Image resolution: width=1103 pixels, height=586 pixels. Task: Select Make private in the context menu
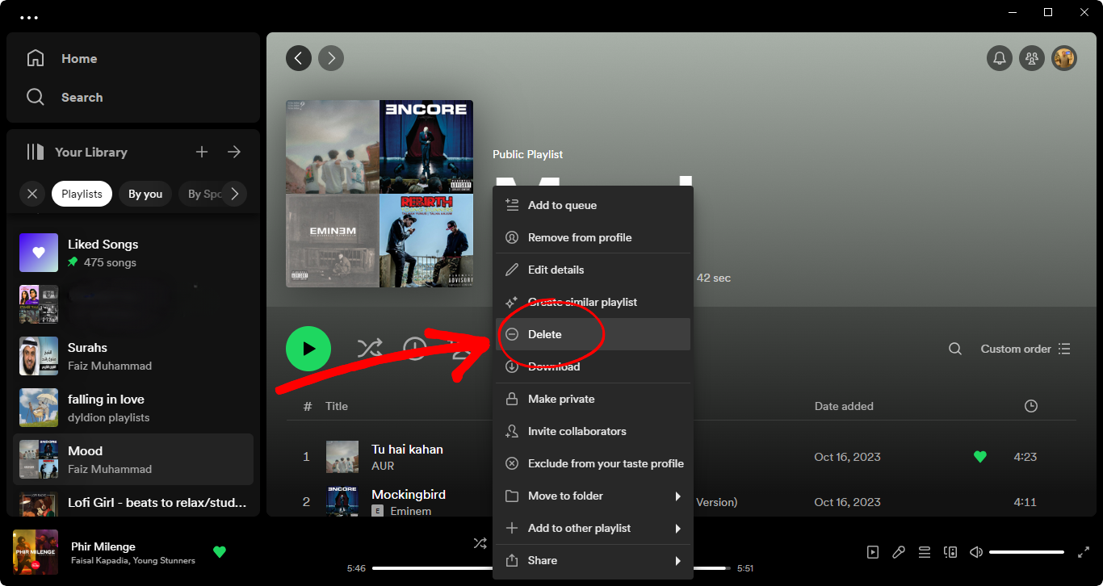(593, 399)
